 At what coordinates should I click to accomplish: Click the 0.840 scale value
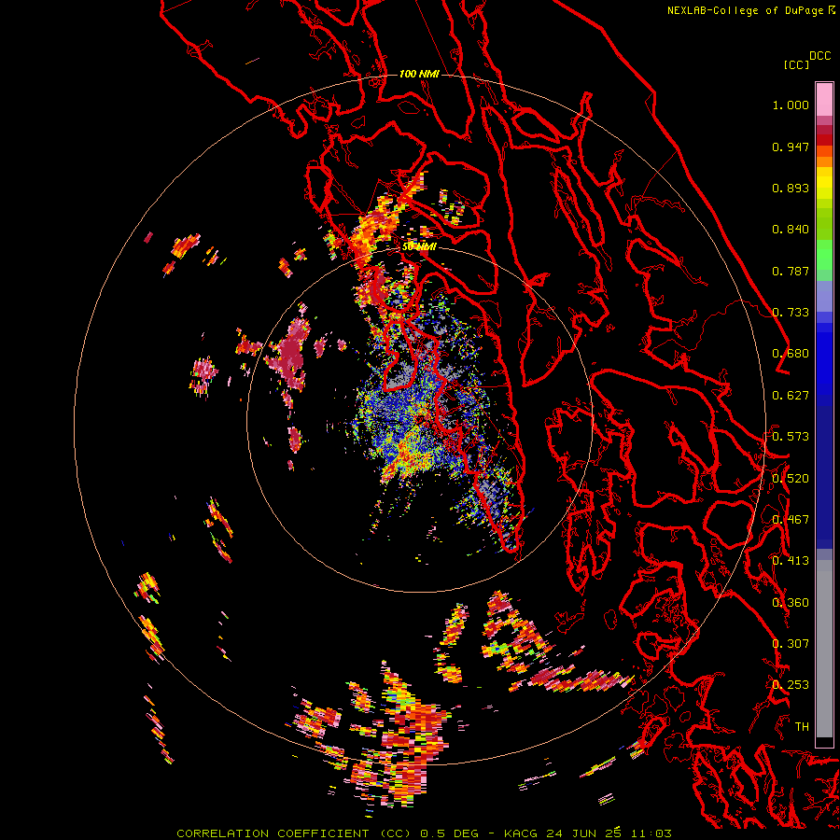[x=791, y=230]
